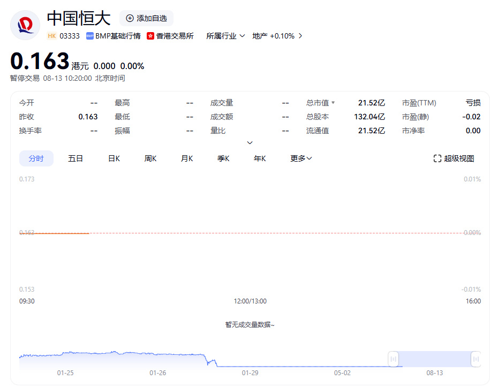Click the 市盈(TTM) value 亏损
The width and height of the screenshot is (490, 388).
click(473, 103)
